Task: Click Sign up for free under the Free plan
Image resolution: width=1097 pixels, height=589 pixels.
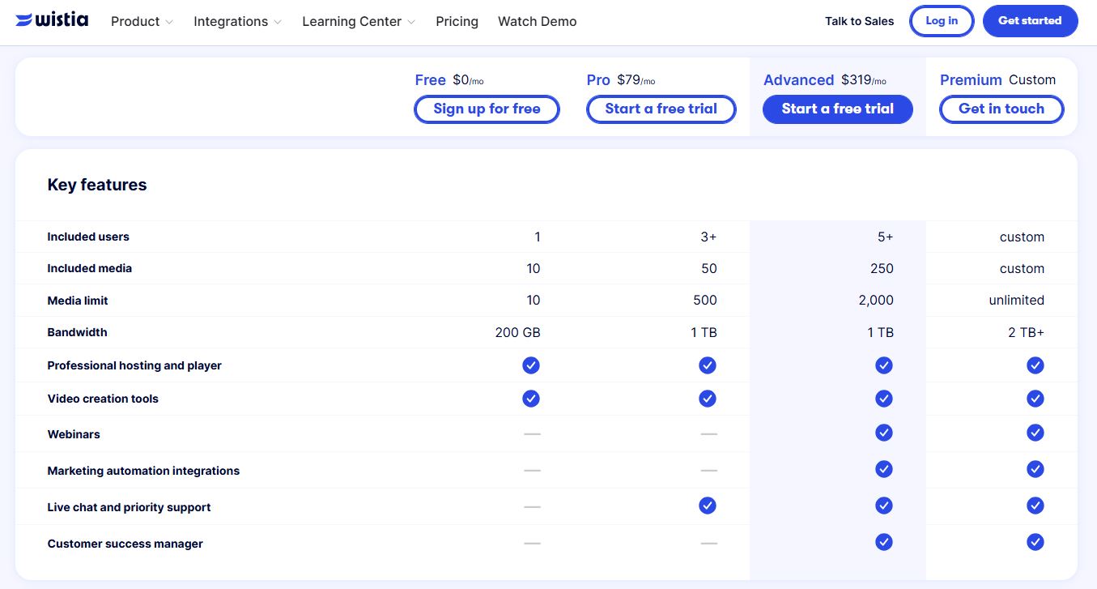Action: pyautogui.click(x=487, y=109)
